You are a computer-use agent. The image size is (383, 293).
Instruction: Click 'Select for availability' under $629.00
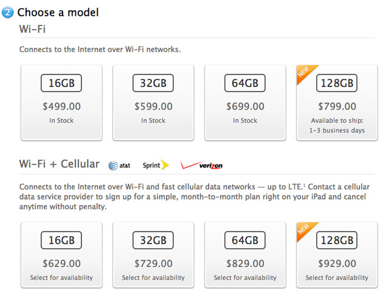pyautogui.click(x=61, y=278)
